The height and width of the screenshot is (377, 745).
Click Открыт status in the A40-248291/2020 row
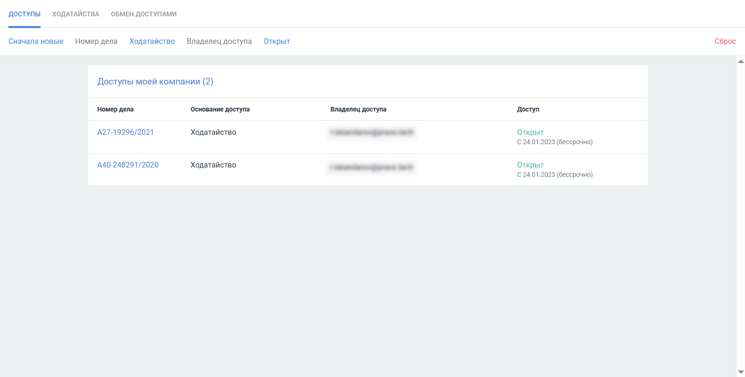[530, 165]
